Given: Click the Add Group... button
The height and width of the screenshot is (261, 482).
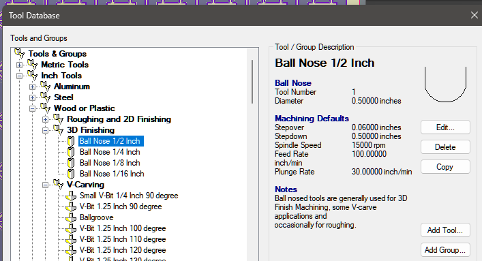Looking at the screenshot, I should point(445,249).
